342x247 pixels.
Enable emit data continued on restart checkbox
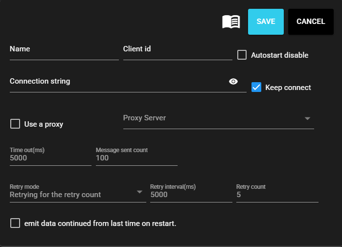[15, 223]
